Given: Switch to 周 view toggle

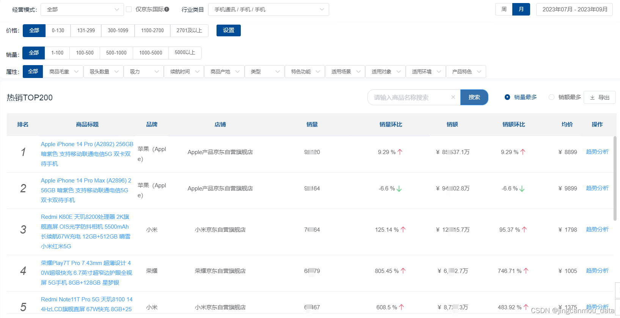Looking at the screenshot, I should 504,9.
